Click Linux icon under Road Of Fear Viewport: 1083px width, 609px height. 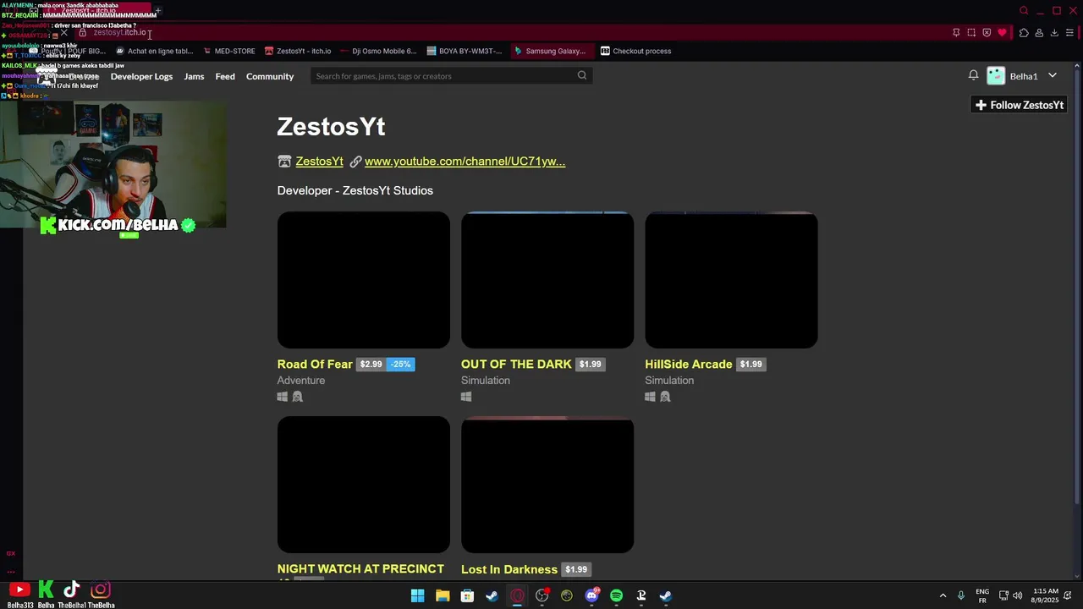297,397
